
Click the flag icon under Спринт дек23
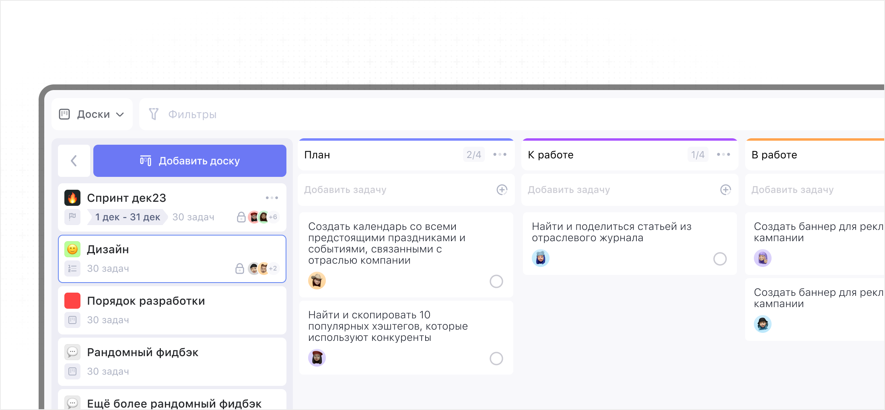[x=72, y=217]
